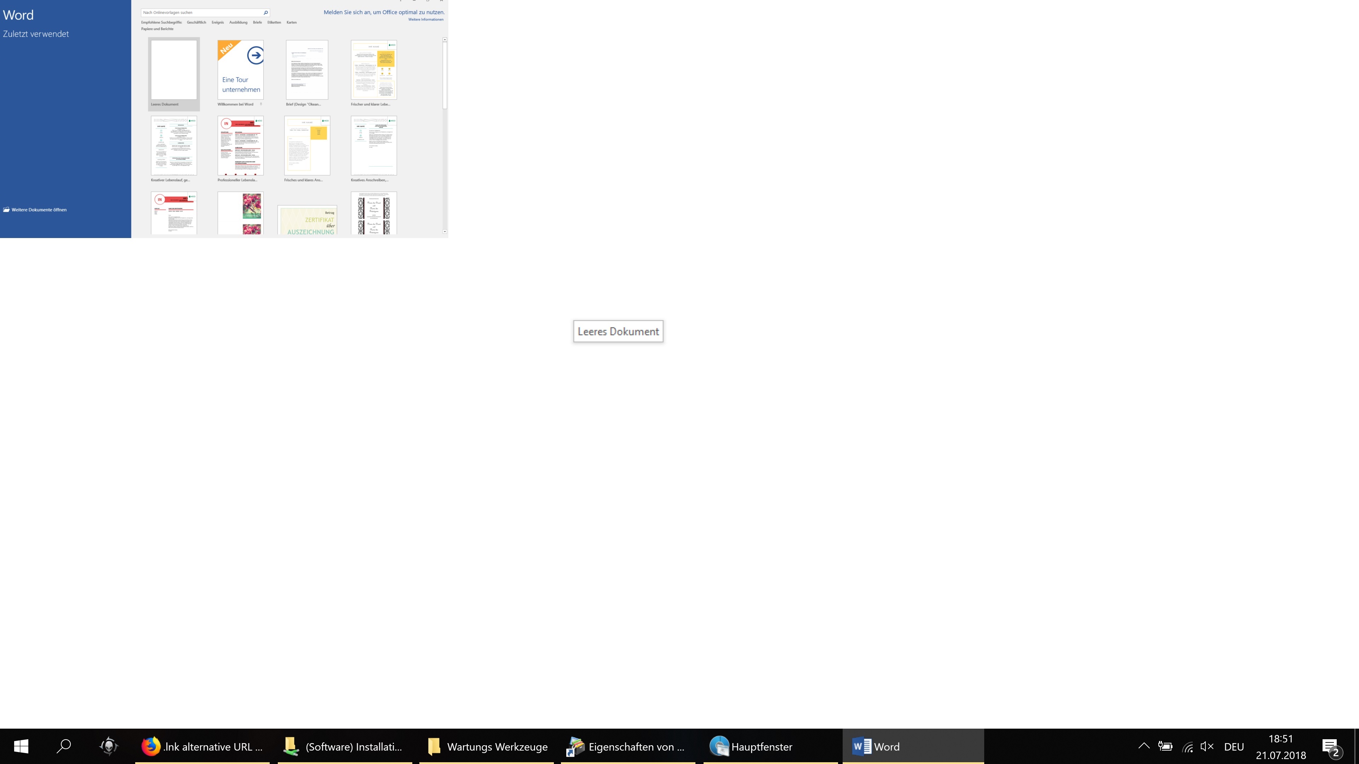Select the Briefe suggested search term

click(257, 23)
